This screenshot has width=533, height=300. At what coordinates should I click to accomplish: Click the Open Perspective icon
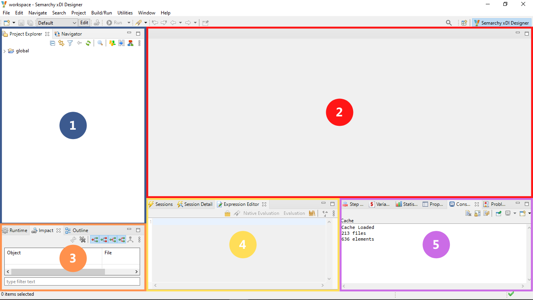click(464, 23)
